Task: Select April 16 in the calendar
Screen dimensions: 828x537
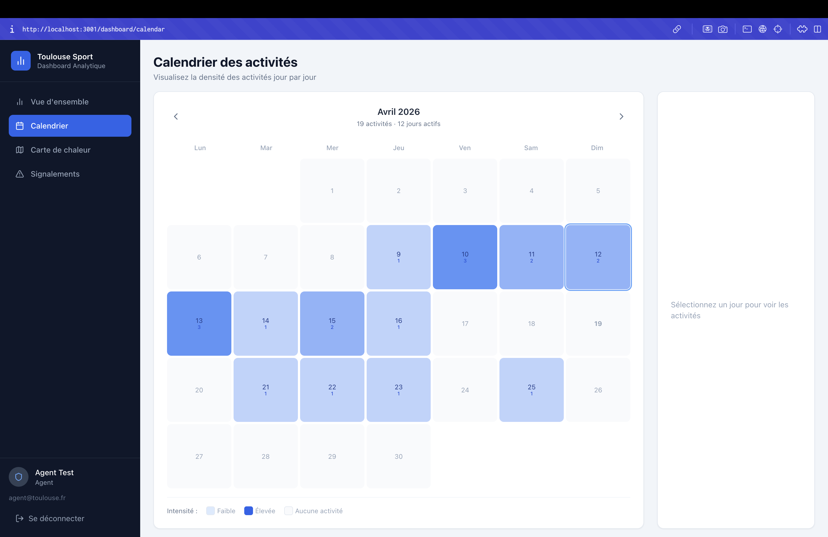Action: pyautogui.click(x=398, y=323)
